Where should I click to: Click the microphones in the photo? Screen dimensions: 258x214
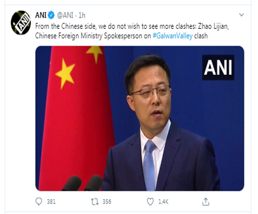coord(82,183)
